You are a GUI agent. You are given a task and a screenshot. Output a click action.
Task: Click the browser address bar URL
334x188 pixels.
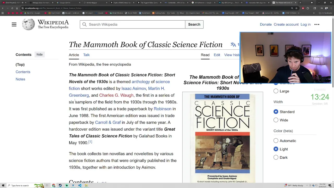pyautogui.click(x=53, y=8)
